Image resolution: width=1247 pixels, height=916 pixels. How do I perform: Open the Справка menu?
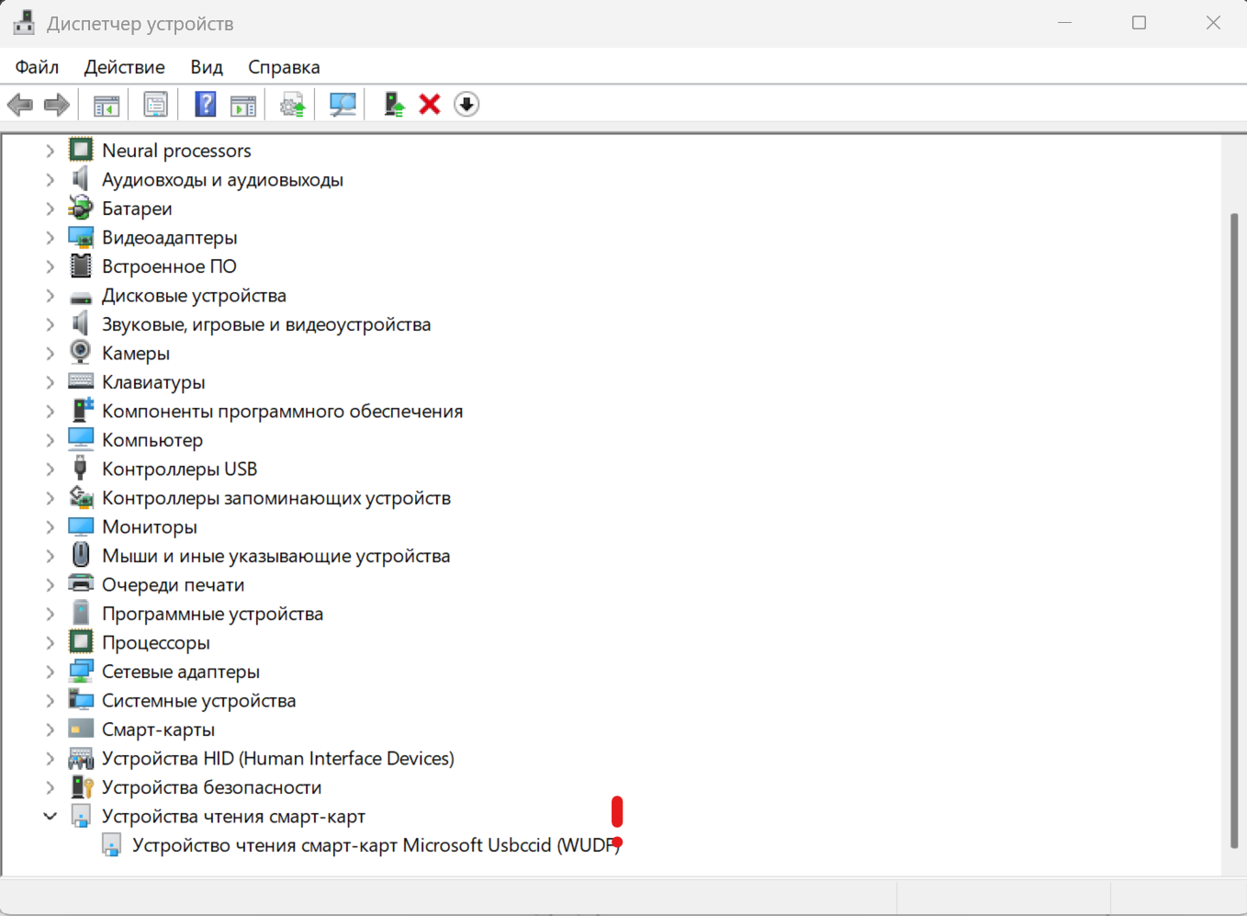coord(284,67)
